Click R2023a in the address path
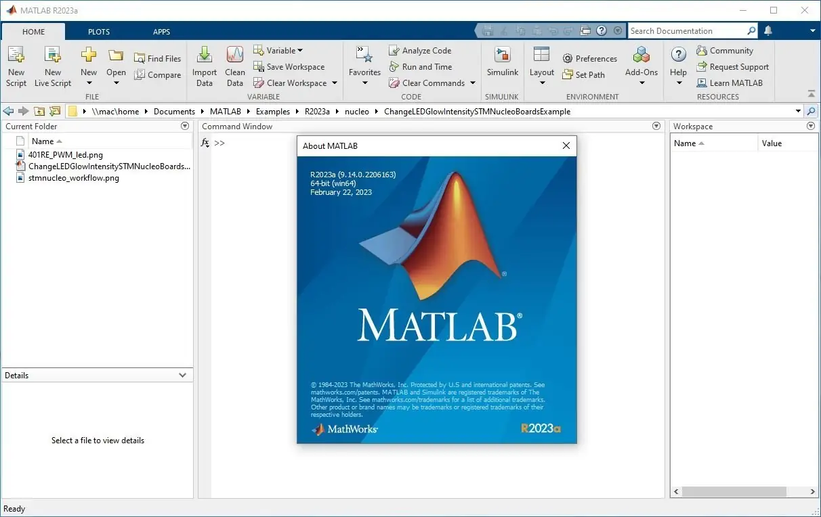 pyautogui.click(x=318, y=112)
